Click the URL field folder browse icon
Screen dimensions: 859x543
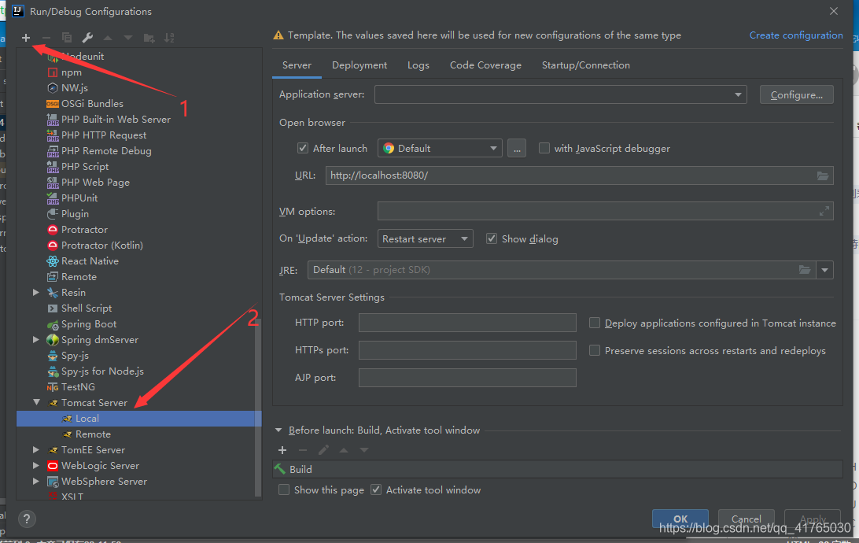pos(823,176)
